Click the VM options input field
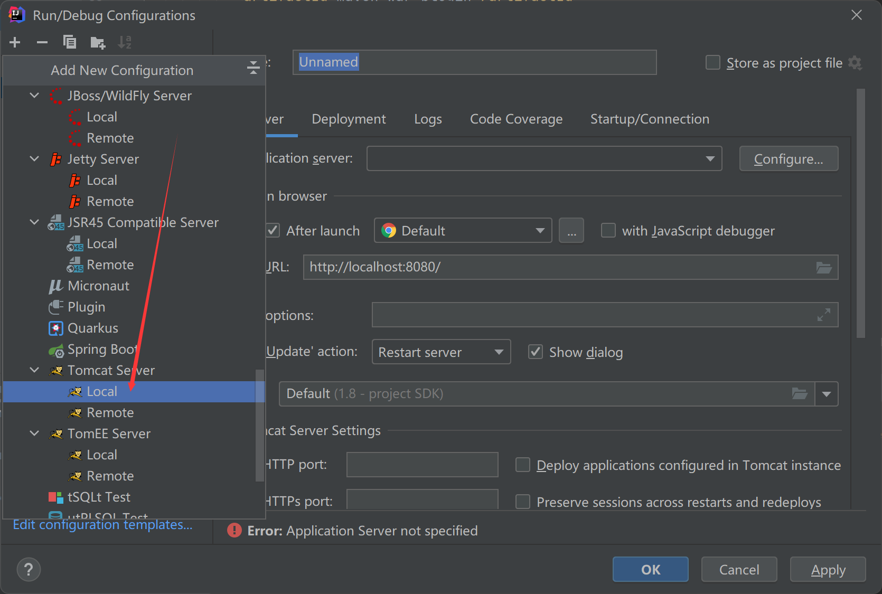The width and height of the screenshot is (882, 594). 605,315
